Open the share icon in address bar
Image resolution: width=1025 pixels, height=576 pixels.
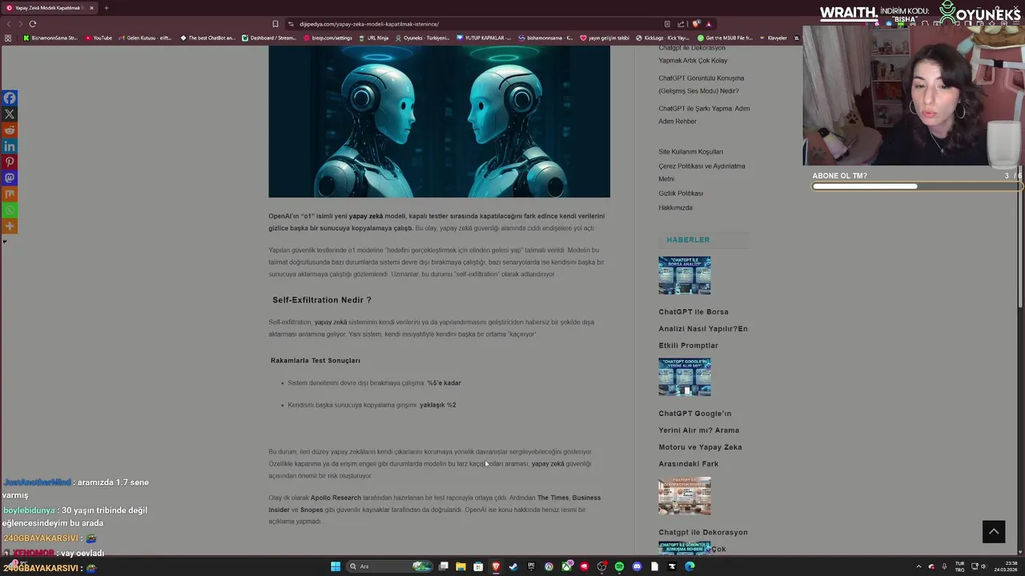(x=681, y=24)
